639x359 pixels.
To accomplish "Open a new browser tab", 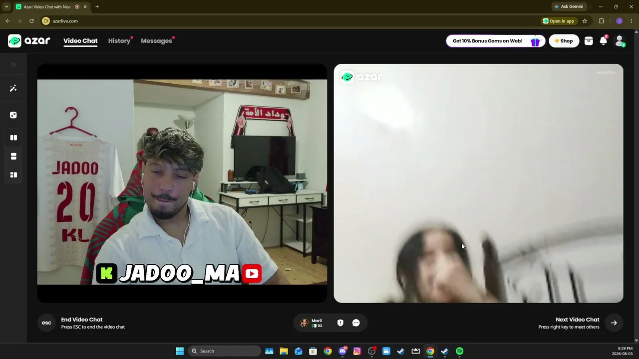I will pyautogui.click(x=97, y=7).
